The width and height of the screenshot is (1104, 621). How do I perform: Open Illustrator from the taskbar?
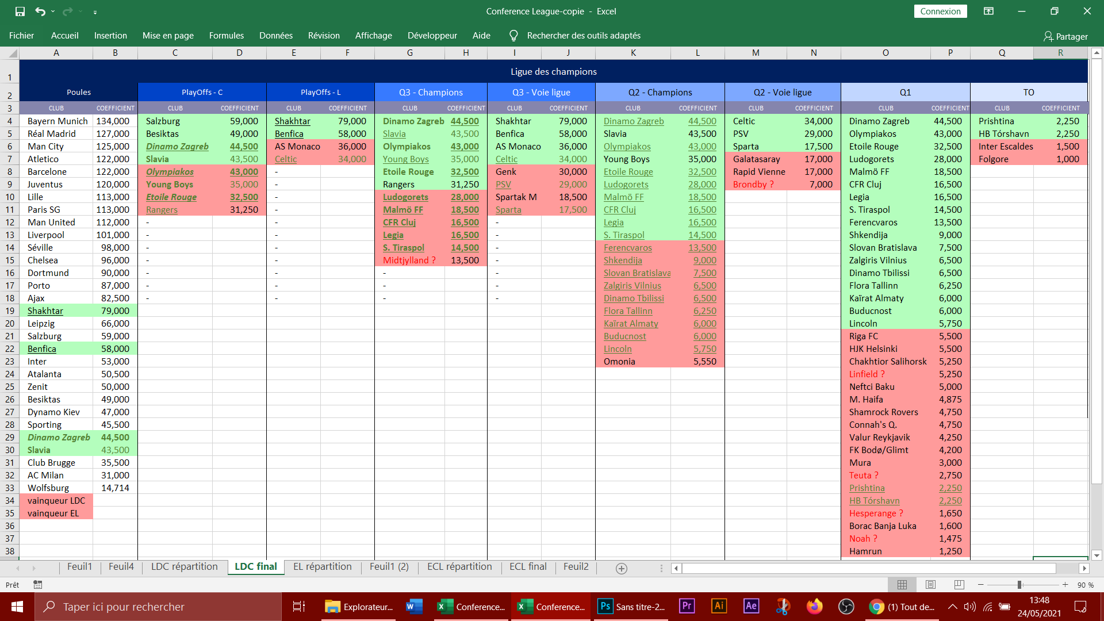pyautogui.click(x=719, y=607)
